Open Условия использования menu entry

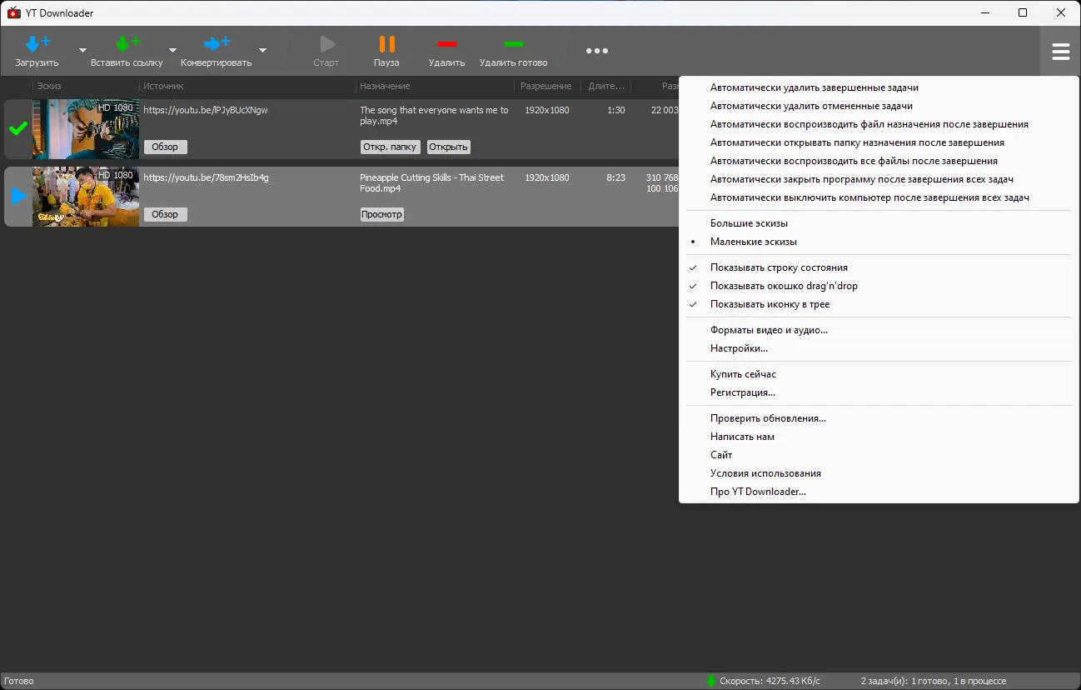879,473
